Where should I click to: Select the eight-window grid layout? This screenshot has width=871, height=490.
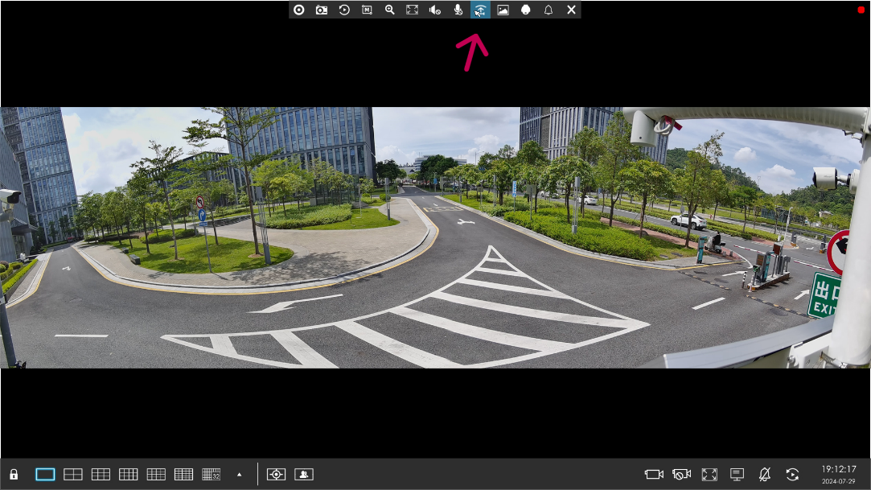point(129,475)
